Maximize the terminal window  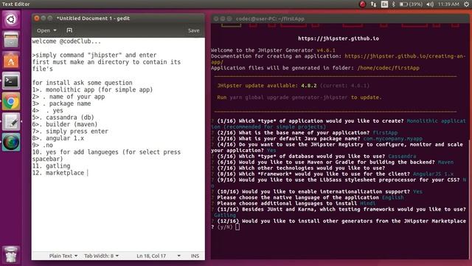point(229,18)
